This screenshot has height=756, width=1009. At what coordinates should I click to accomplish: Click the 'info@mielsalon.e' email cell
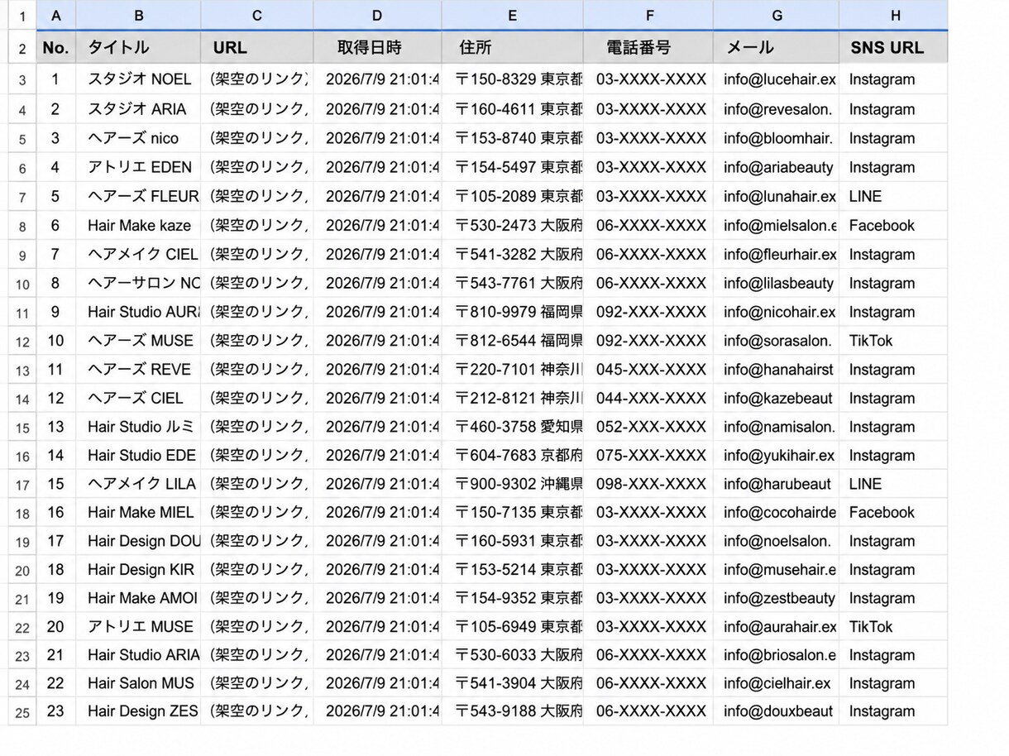coord(777,225)
